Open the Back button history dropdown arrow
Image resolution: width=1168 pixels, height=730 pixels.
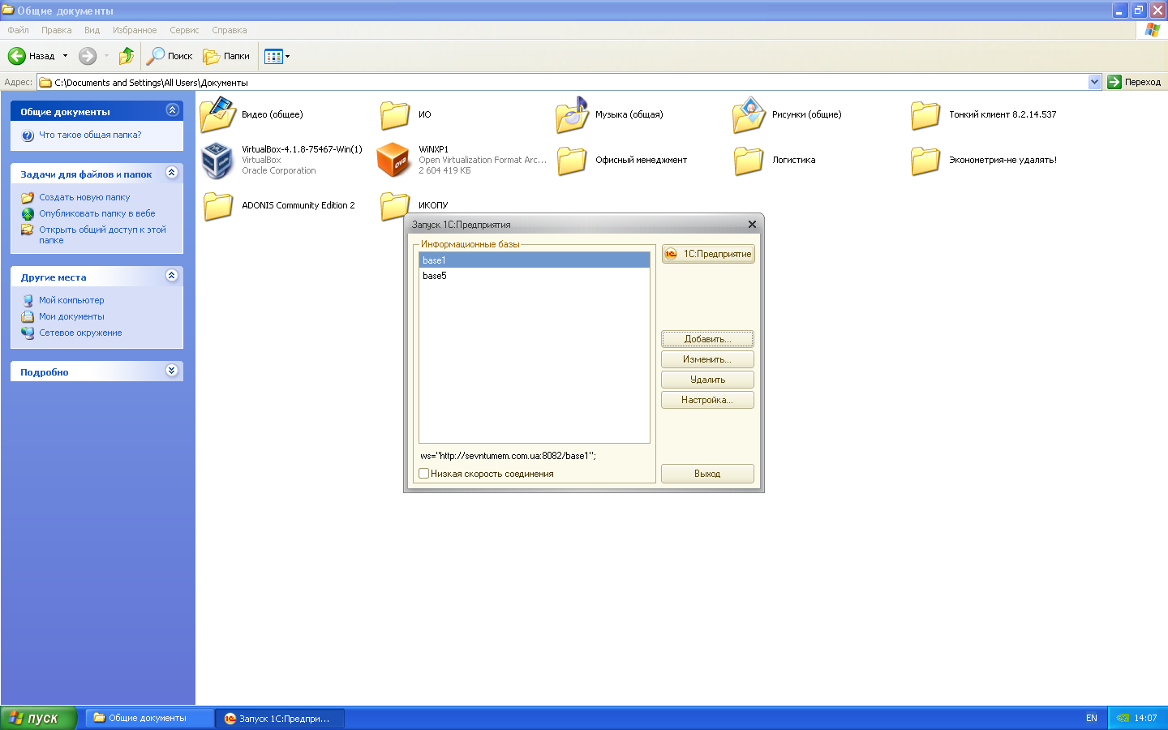[66, 56]
